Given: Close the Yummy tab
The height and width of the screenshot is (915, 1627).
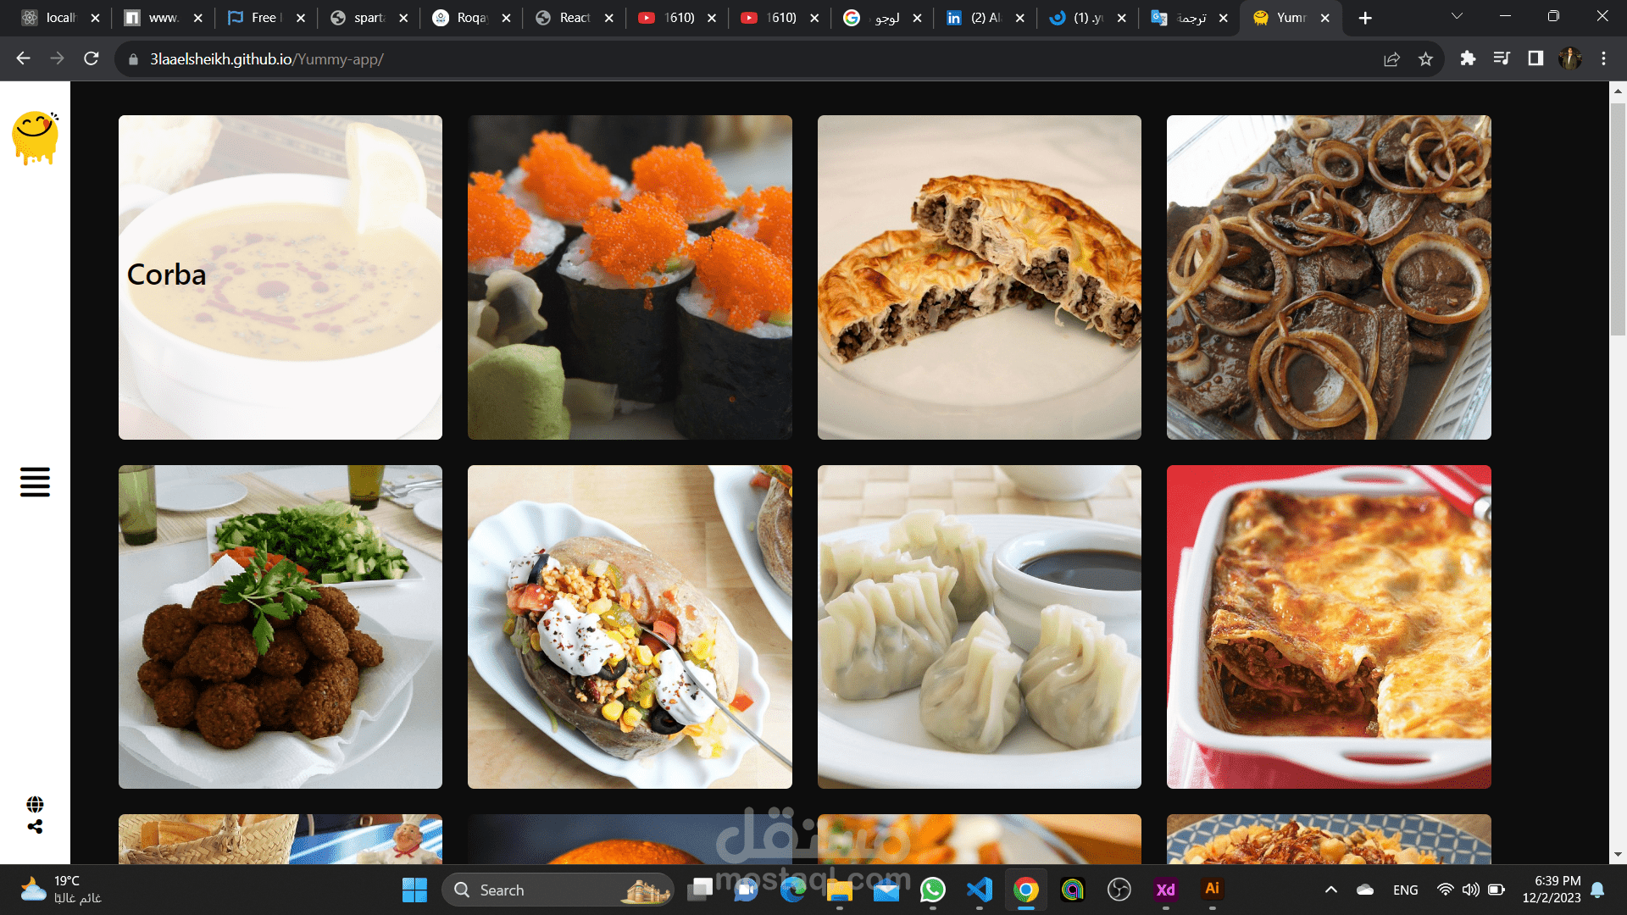Looking at the screenshot, I should click(1325, 18).
